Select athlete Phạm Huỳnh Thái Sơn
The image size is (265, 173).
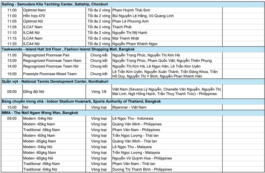pos(131,10)
